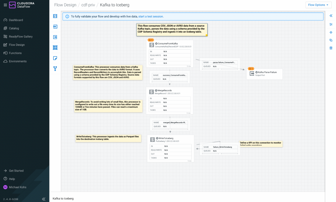336x202 pixels.
Task: Select the Processor icon in the flow palette
Action: tap(55, 16)
